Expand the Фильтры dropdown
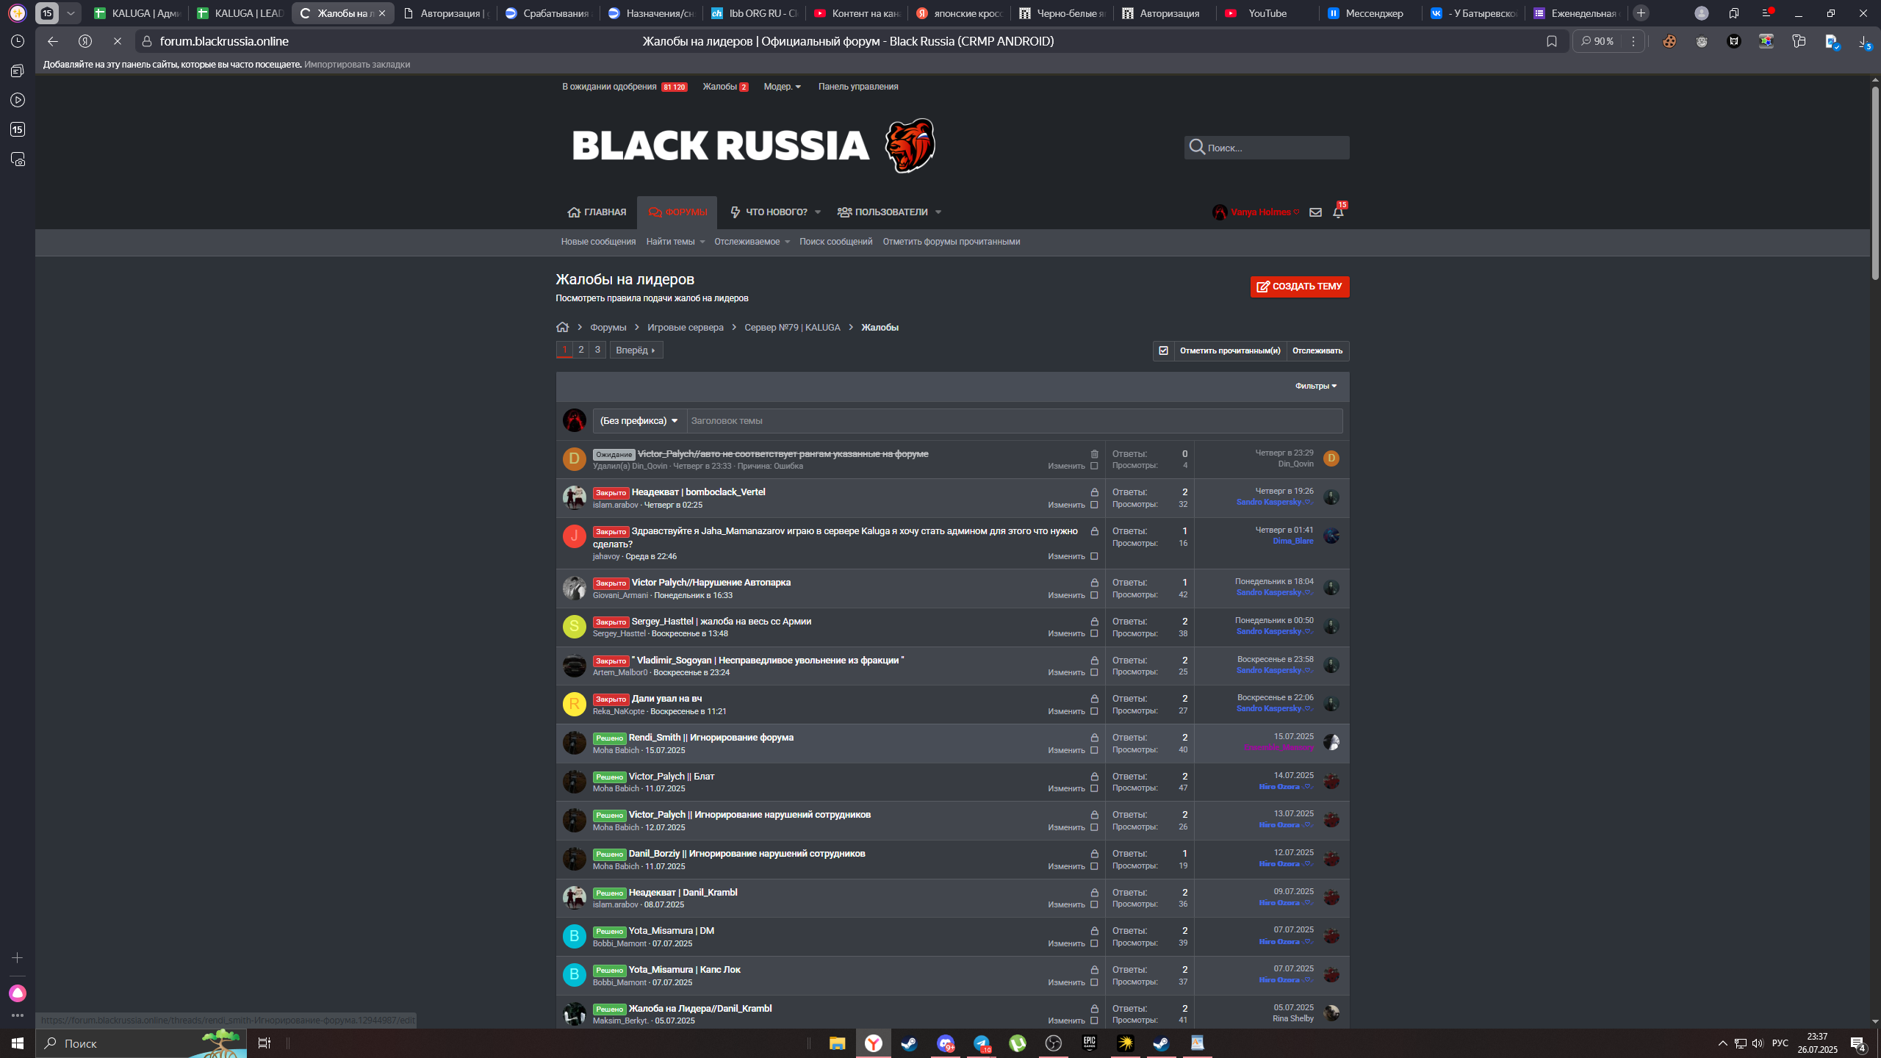This screenshot has width=1881, height=1058. (1316, 386)
